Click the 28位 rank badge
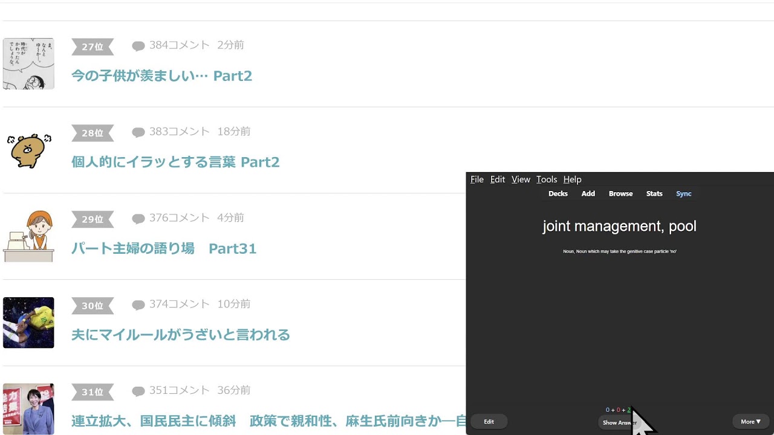774x435 pixels. pyautogui.click(x=93, y=133)
